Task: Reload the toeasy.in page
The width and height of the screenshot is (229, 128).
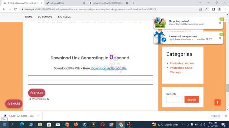Action: [x=15, y=9]
